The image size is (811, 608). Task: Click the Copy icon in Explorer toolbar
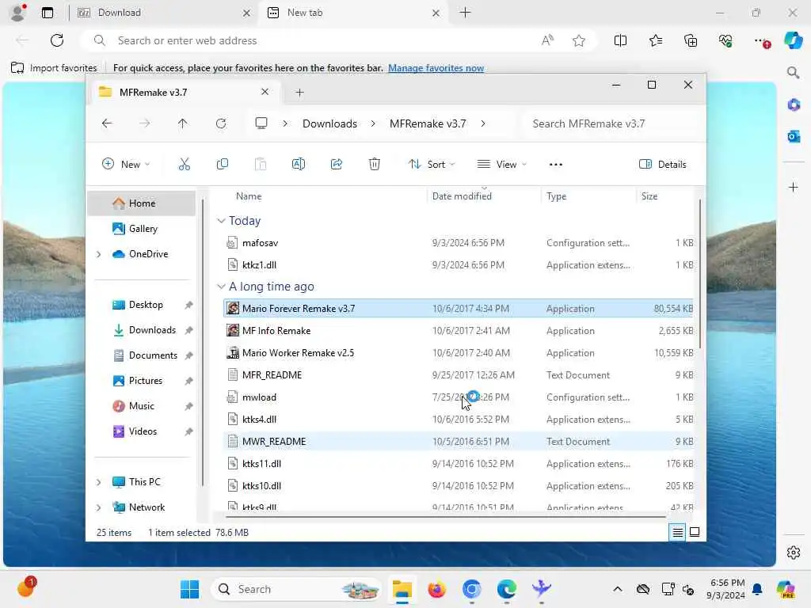click(223, 165)
